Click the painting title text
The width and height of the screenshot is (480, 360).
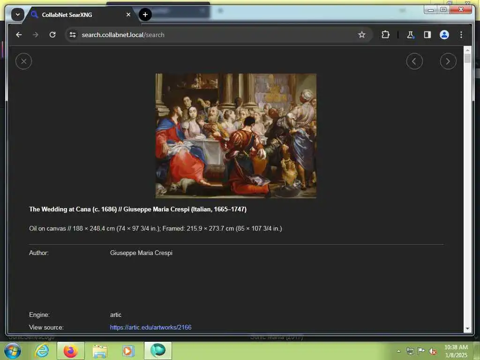coord(138,210)
